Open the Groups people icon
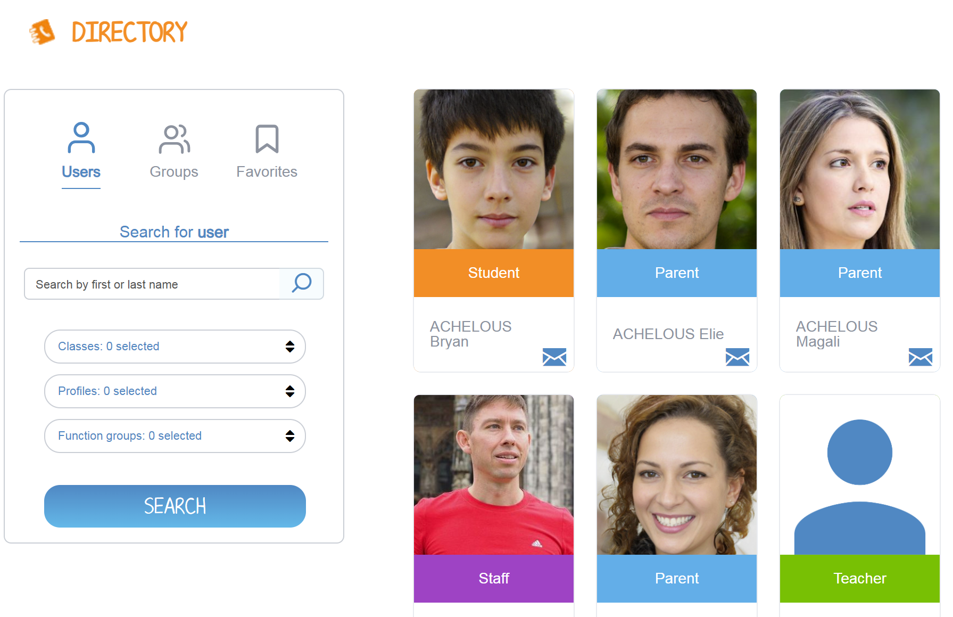The width and height of the screenshot is (953, 617). tap(174, 139)
